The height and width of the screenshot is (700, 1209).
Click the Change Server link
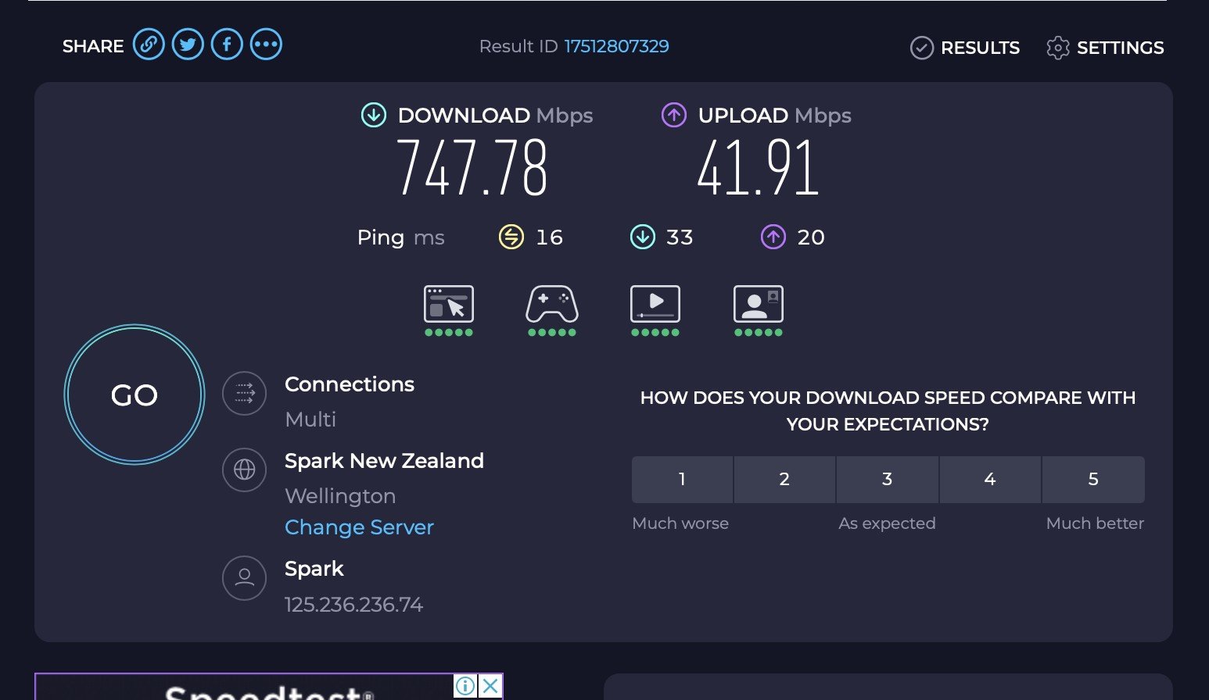[x=359, y=527]
